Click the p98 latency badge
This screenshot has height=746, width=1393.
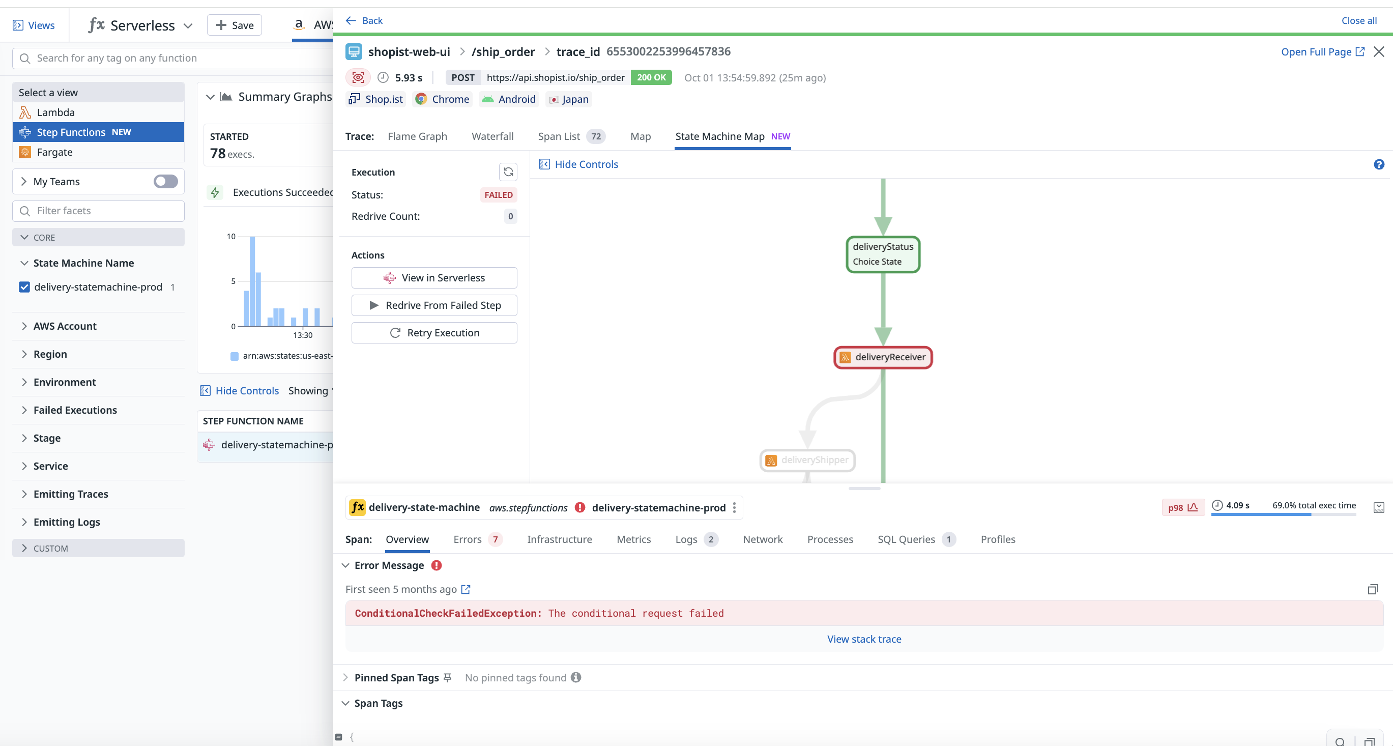[x=1183, y=507]
